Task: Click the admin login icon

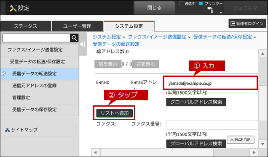Action: (x=233, y=24)
